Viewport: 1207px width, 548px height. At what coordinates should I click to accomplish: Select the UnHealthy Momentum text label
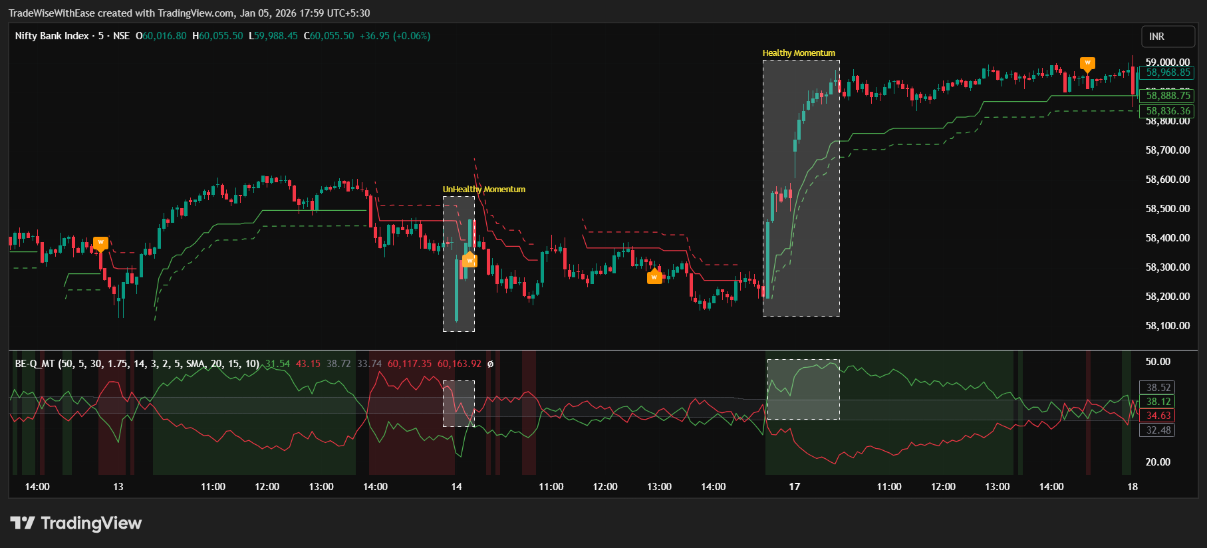tap(484, 190)
